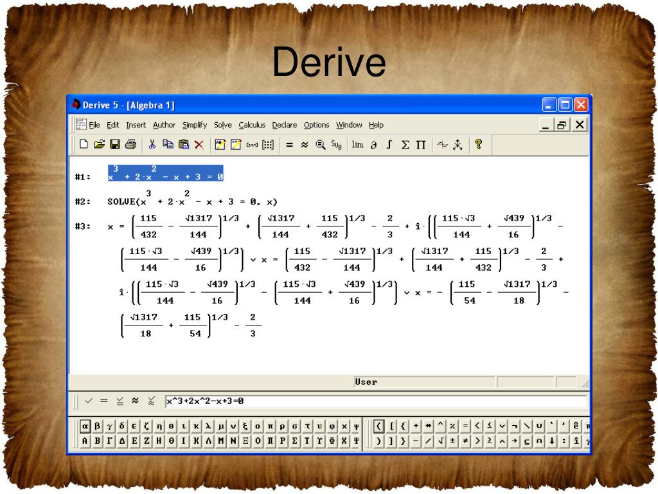Click inside the expression entry field

(x=375, y=401)
